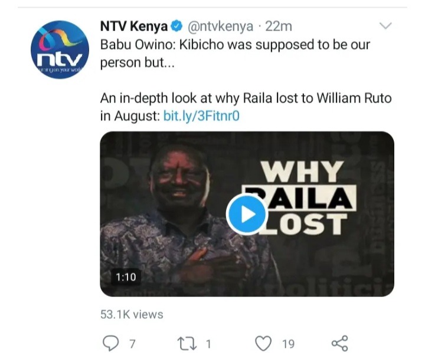Click the reply count of 7

pos(132,344)
